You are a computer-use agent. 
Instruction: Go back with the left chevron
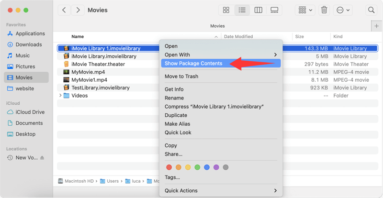click(64, 10)
